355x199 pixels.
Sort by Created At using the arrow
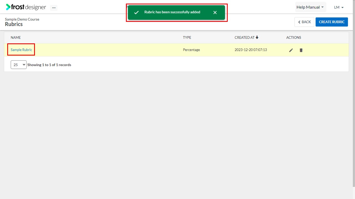(x=257, y=37)
